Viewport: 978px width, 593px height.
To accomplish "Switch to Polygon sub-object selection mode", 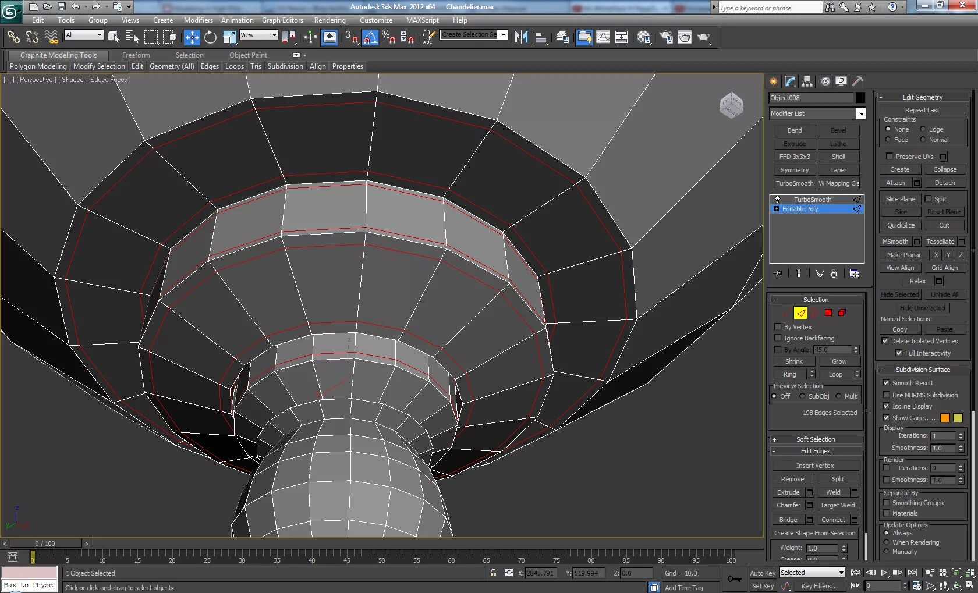I will coord(828,313).
